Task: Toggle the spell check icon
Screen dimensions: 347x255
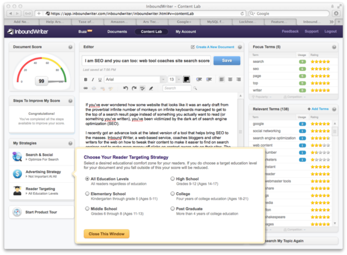Action: pos(143,88)
